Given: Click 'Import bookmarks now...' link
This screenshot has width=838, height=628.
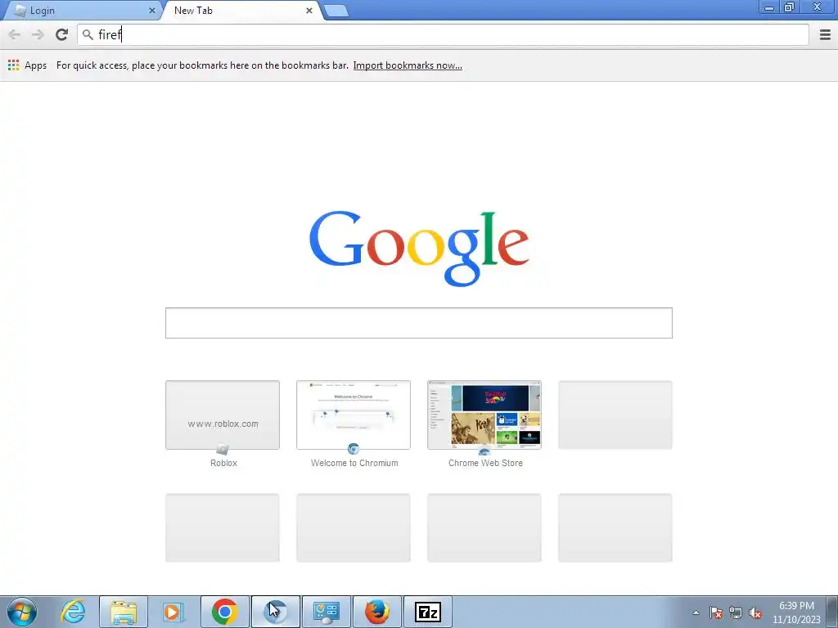Looking at the screenshot, I should point(408,65).
